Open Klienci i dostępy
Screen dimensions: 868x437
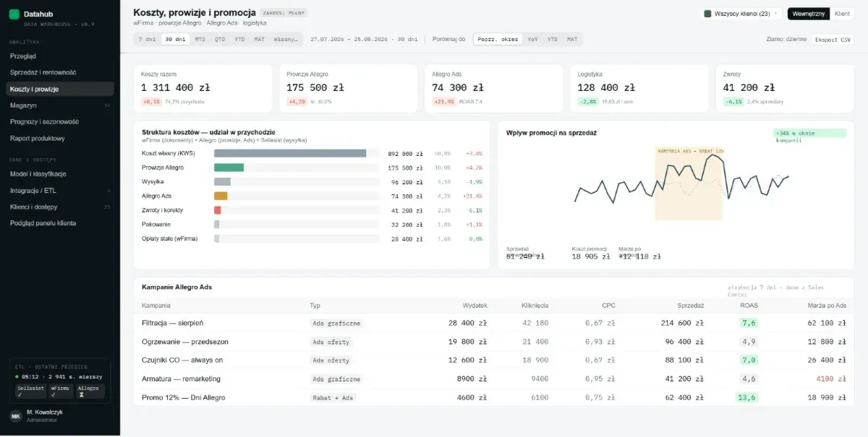60,207
